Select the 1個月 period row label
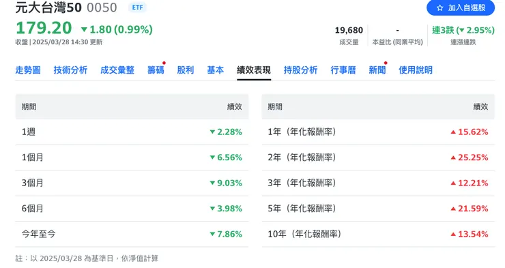505x268 pixels. pos(33,158)
